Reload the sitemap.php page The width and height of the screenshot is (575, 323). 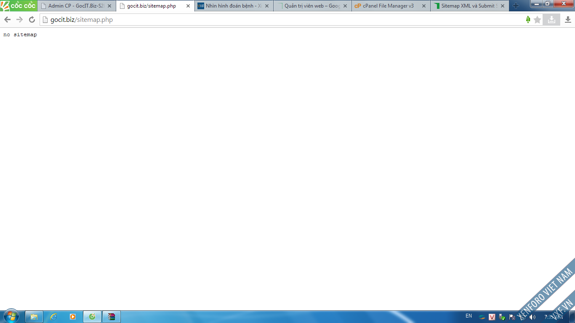click(32, 20)
